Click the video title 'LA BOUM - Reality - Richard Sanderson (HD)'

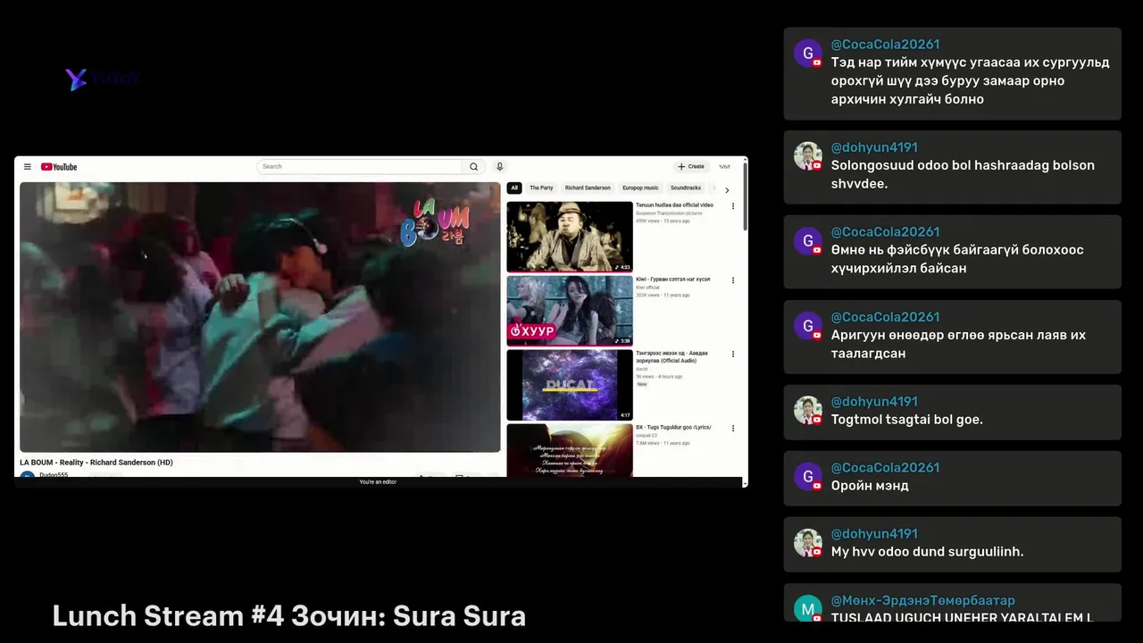coord(96,463)
